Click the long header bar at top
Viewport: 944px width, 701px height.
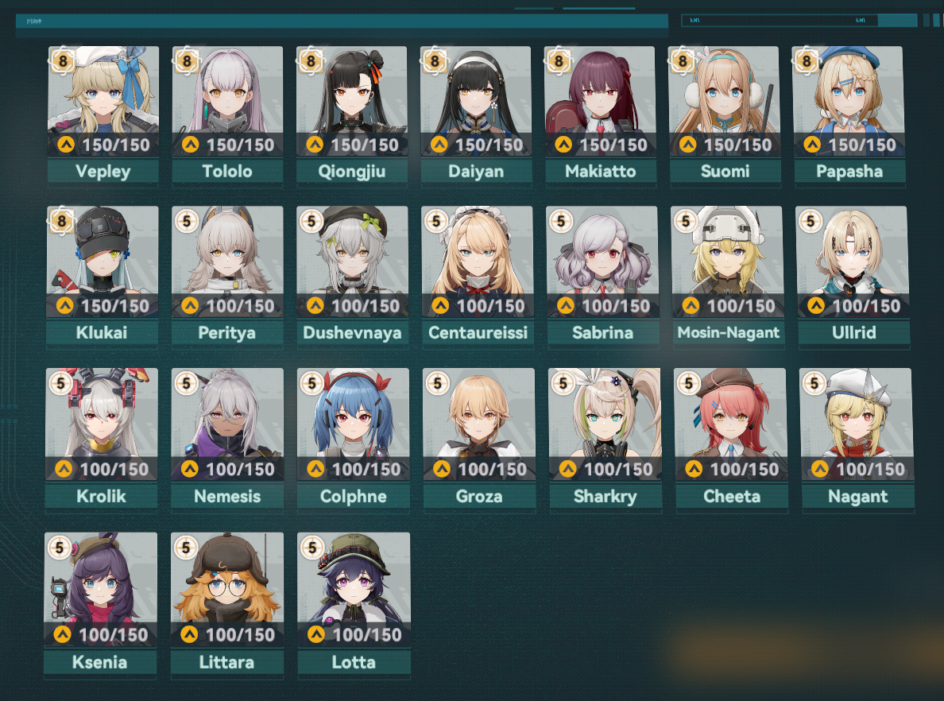click(342, 21)
